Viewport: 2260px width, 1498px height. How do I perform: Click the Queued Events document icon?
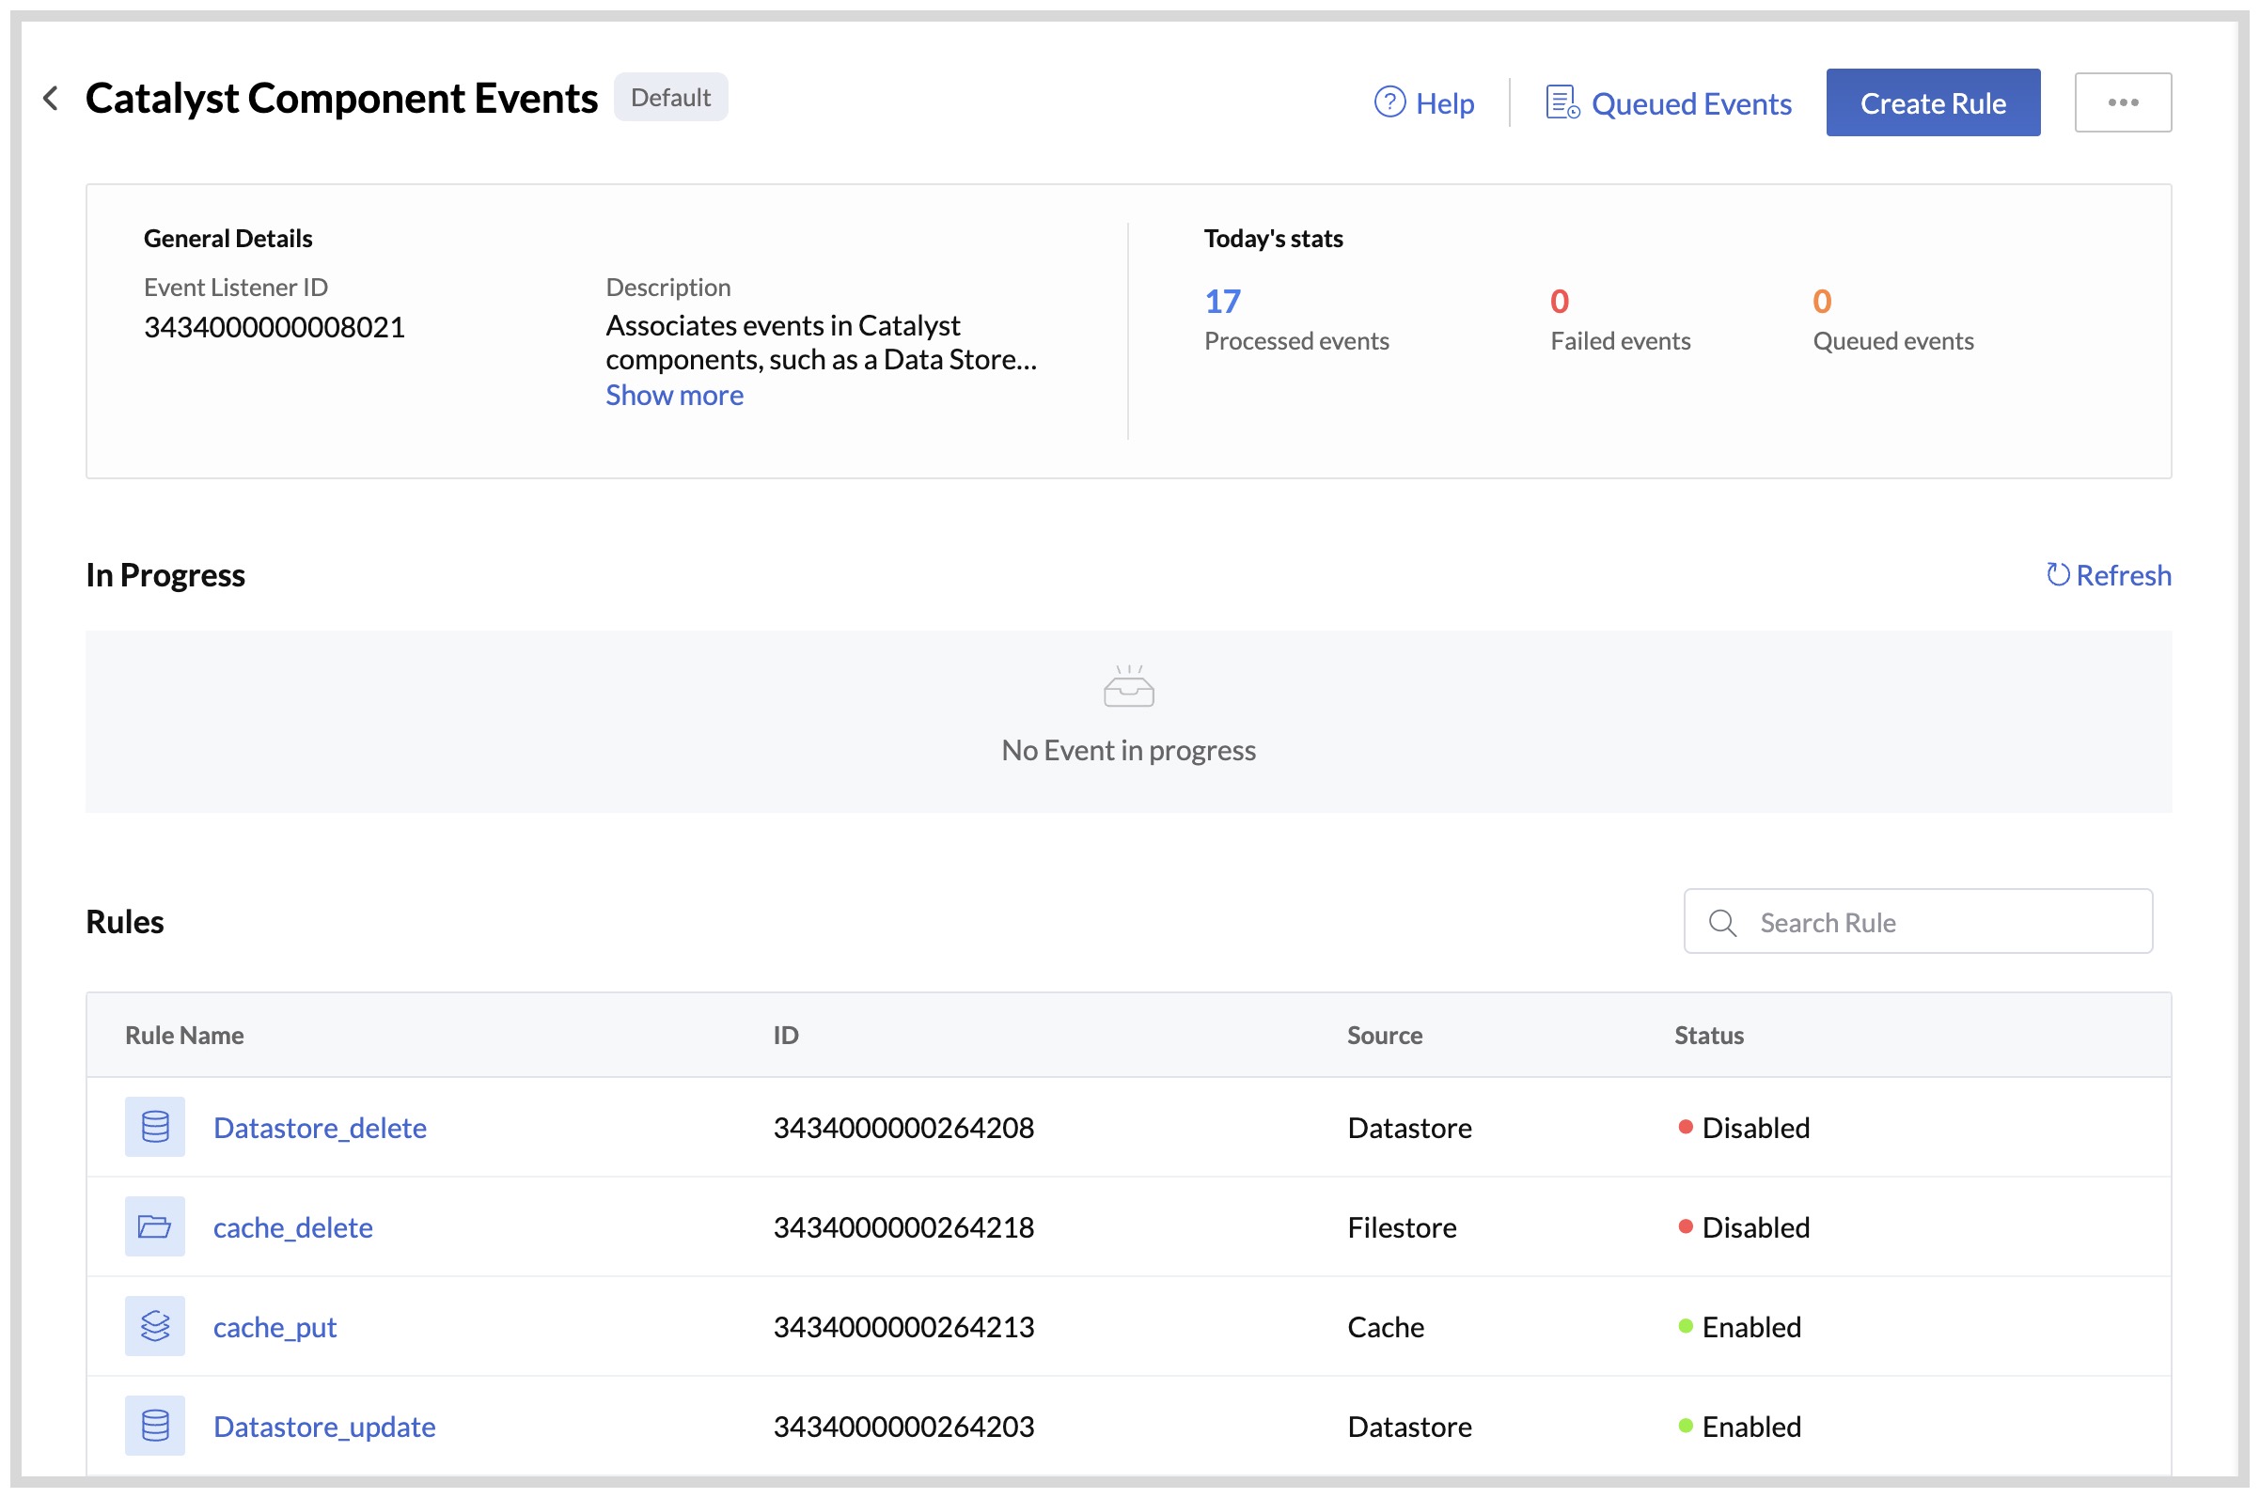pos(1560,101)
